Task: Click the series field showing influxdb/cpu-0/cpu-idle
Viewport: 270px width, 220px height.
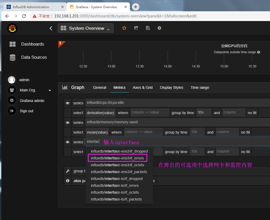Action: tap(177, 103)
